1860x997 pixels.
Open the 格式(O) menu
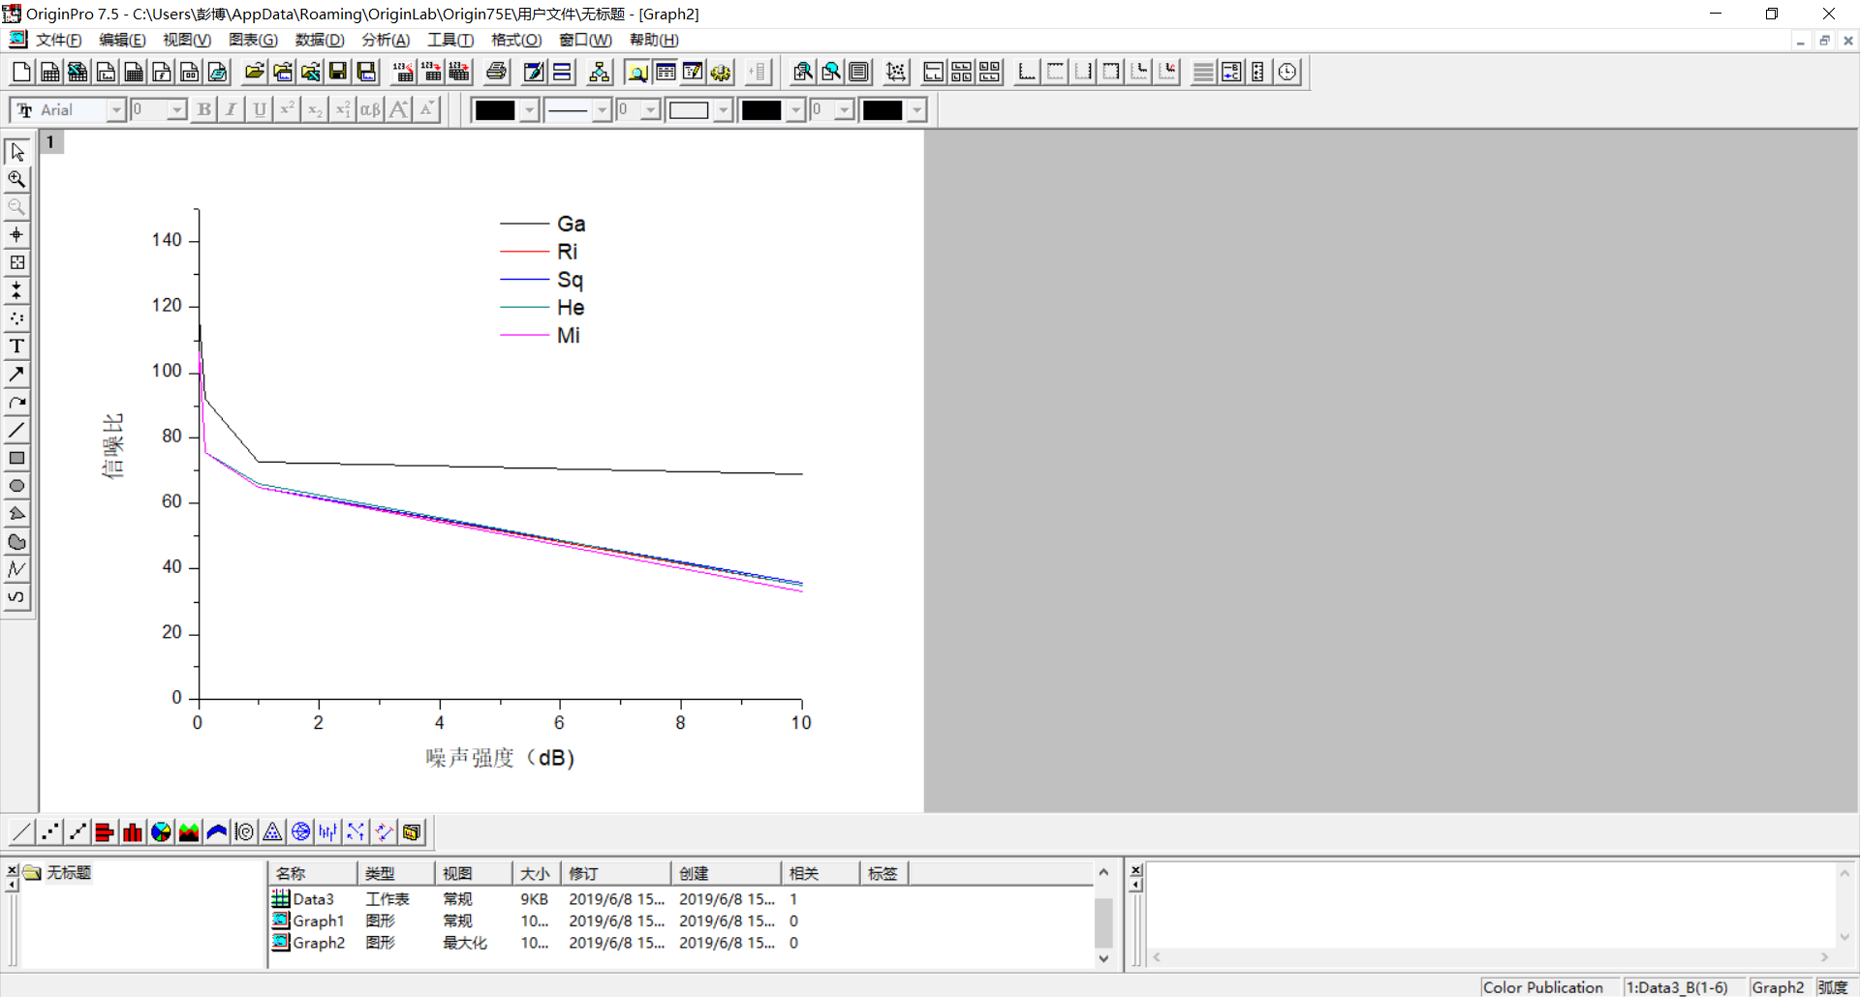(x=515, y=40)
